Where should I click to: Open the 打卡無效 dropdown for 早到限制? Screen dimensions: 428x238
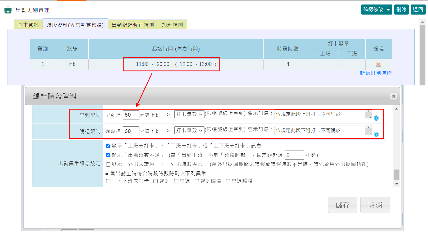[x=189, y=115]
